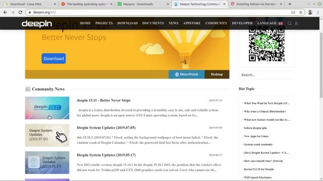Close 'The leading operating system' tab
This screenshot has width=323, height=181.
tap(111, 4)
